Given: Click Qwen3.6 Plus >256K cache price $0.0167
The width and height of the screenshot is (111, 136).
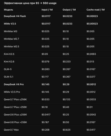Looking at the screenshot, I should click(91, 122).
